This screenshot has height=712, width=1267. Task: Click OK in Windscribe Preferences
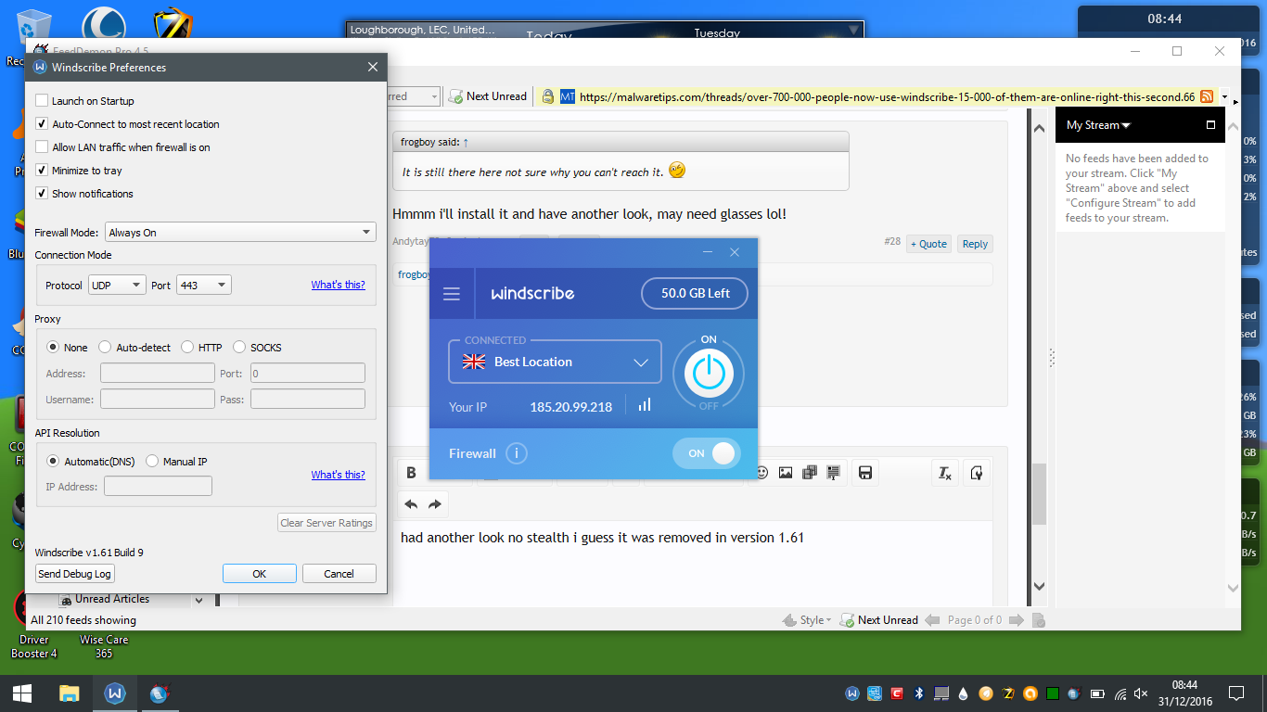point(260,574)
